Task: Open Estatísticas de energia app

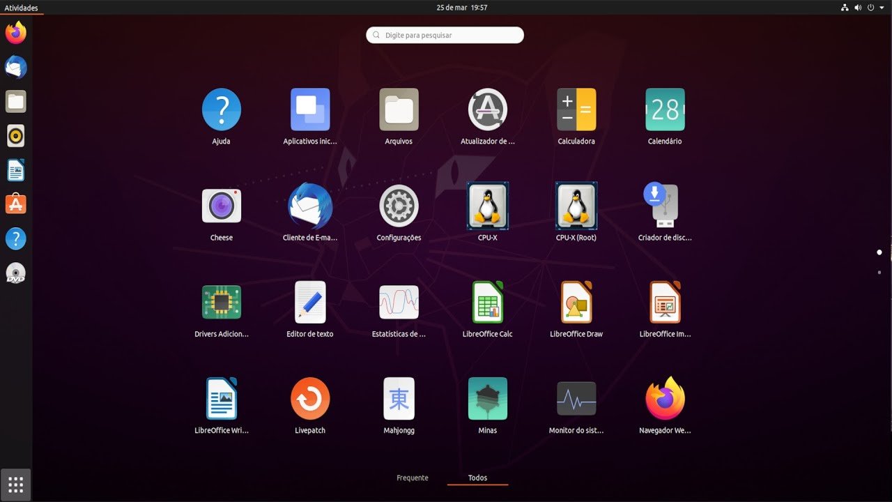Action: click(x=399, y=302)
